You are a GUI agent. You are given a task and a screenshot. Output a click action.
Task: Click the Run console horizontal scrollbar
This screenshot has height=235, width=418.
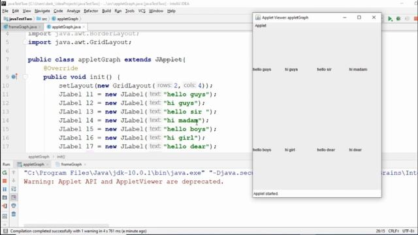click(66, 225)
